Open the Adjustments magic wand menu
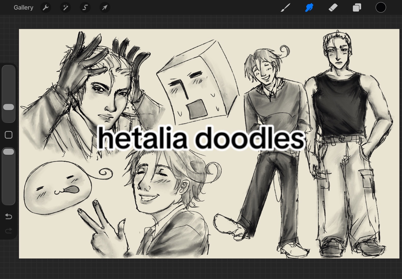This screenshot has height=279, width=402. [x=65, y=7]
